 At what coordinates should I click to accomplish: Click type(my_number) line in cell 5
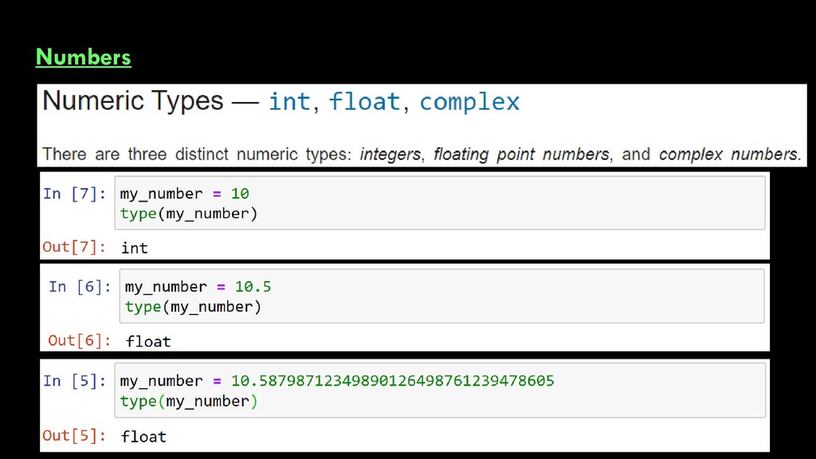pyautogui.click(x=188, y=402)
